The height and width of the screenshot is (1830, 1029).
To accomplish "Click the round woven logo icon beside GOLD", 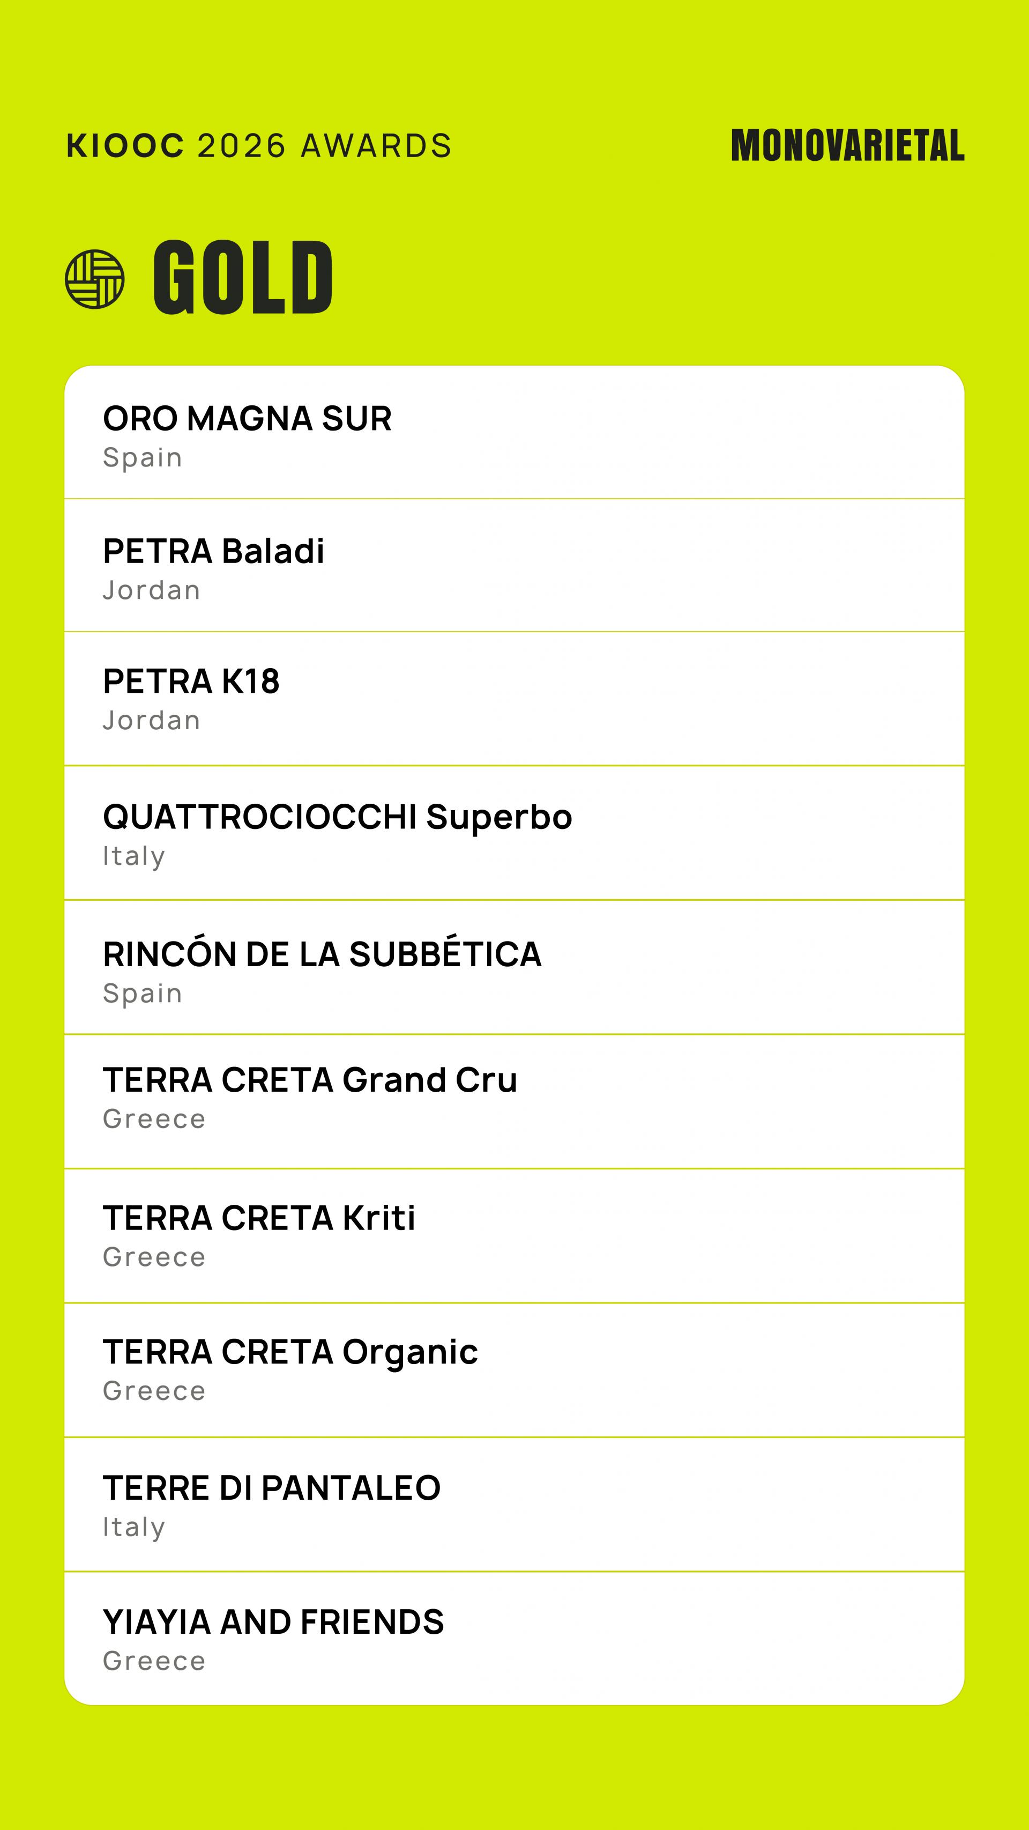I will pos(94,279).
